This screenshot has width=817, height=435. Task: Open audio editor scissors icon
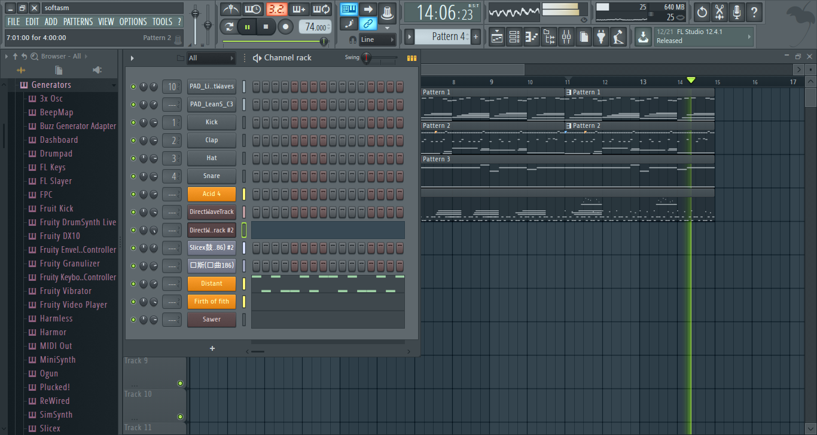point(720,11)
